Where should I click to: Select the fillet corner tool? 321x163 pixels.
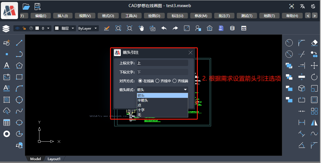coord(302,43)
